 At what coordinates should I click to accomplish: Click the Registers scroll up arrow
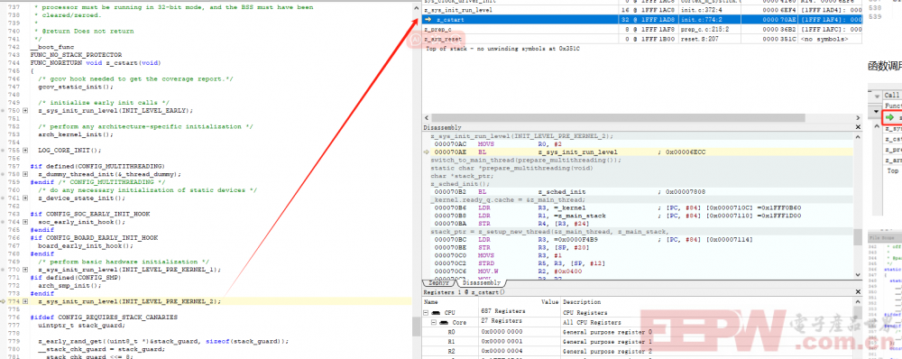click(858, 301)
